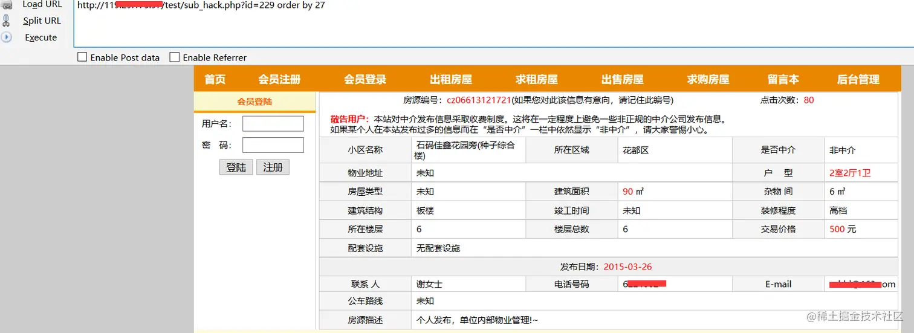Image resolution: width=914 pixels, height=333 pixels.
Task: Open the 求租房屋 nav item
Action: pos(537,79)
